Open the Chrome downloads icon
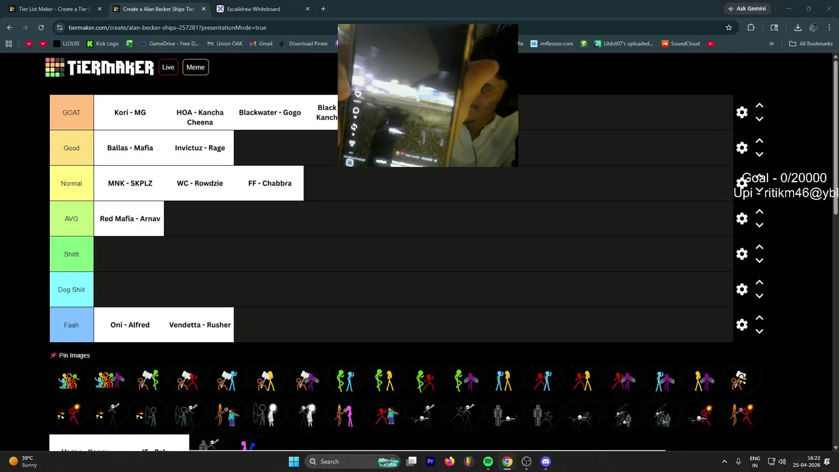The image size is (839, 472). pyautogui.click(x=798, y=28)
